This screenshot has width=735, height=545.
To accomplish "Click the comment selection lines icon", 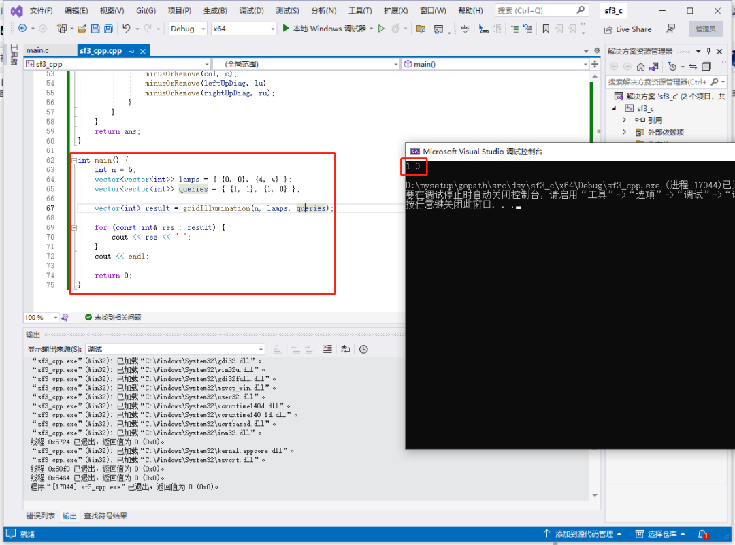I will tap(514, 29).
